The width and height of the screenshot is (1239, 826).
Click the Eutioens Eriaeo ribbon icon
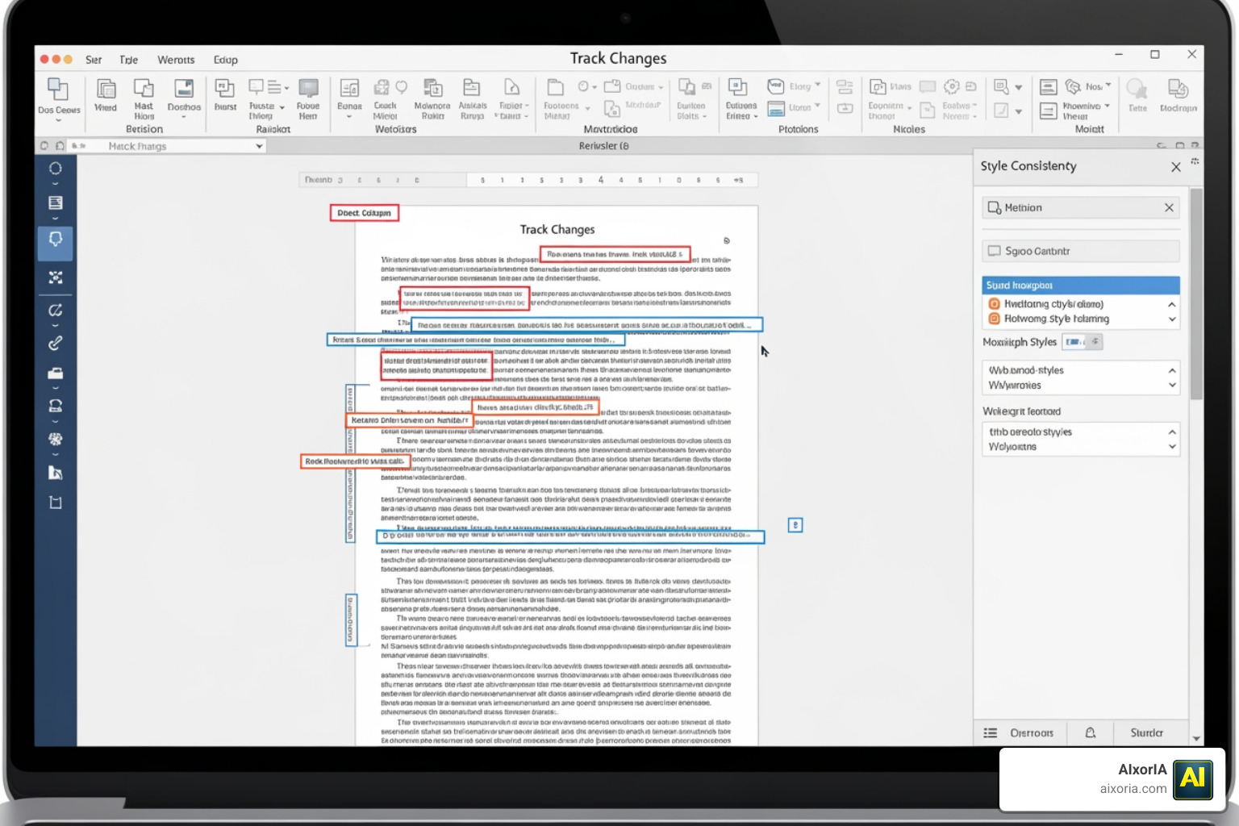(x=737, y=87)
